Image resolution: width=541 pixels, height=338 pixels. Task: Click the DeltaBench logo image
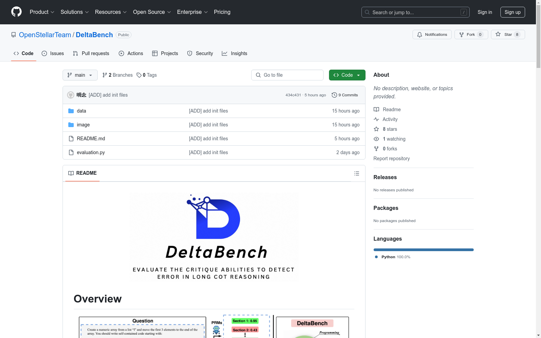pyautogui.click(x=214, y=237)
